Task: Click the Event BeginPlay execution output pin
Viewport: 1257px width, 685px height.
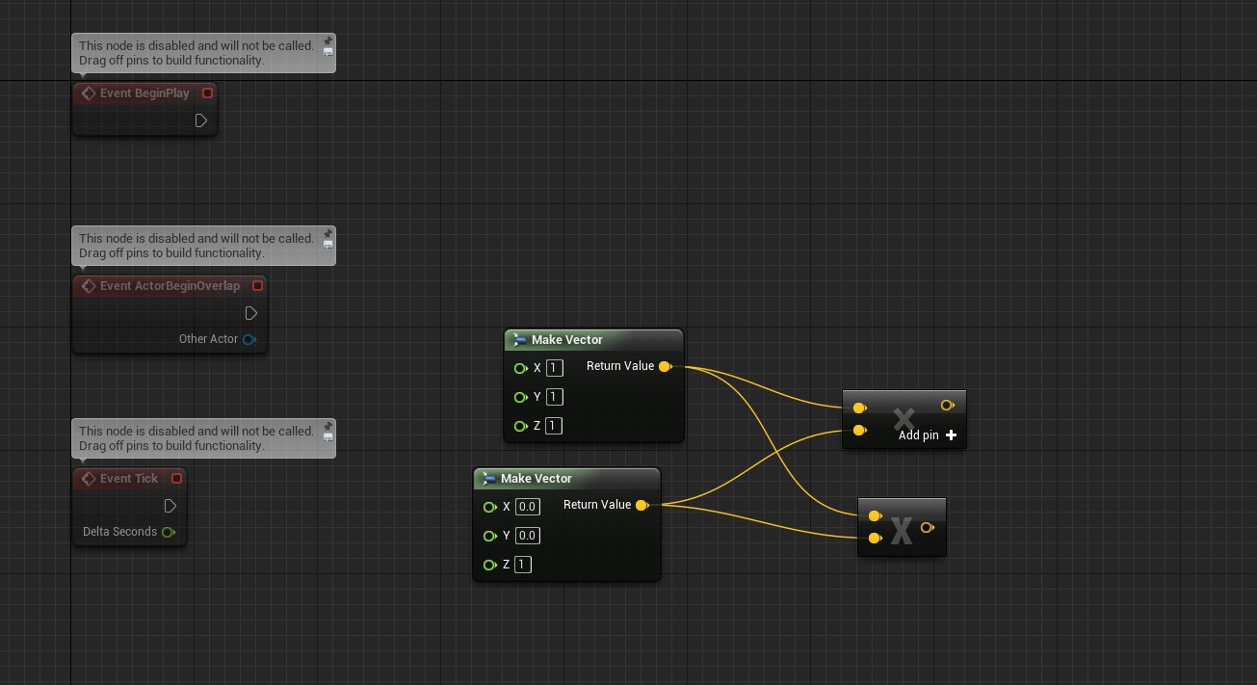Action: (201, 120)
